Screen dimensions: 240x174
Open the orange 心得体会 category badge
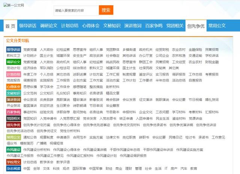tap(13, 87)
